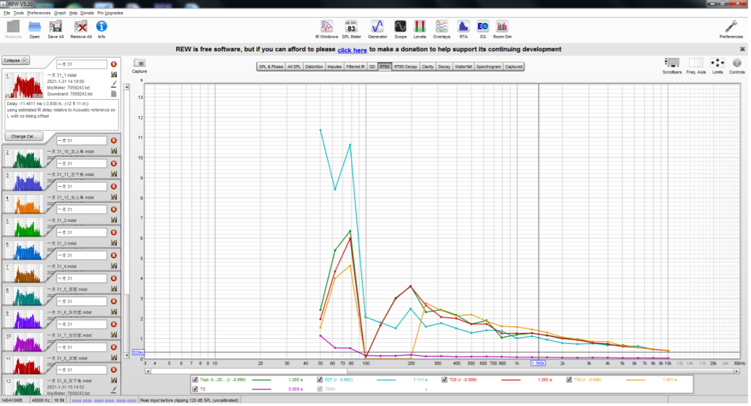Toggle the EDT trace checkbox
Viewport: 751px width, 406px height.
tap(320, 379)
